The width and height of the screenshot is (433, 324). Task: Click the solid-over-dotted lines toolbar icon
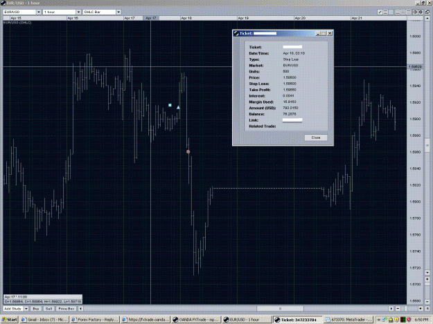409,12
